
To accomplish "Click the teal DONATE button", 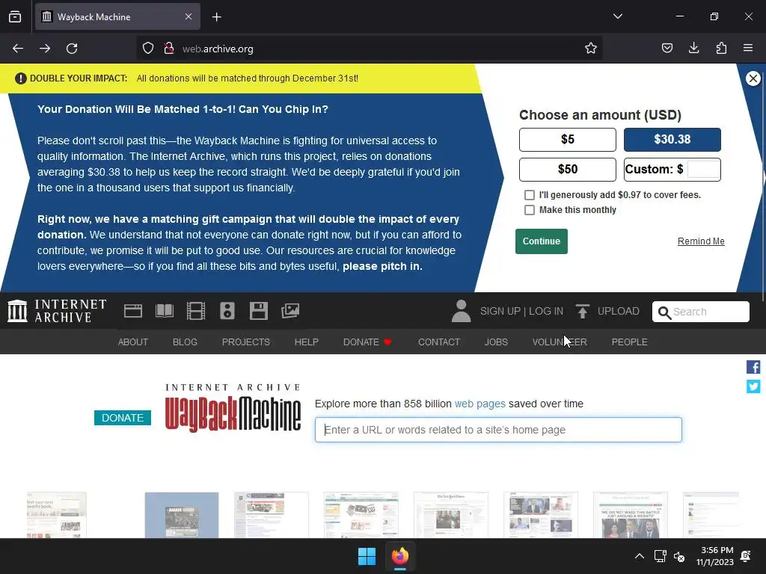I will click(123, 418).
